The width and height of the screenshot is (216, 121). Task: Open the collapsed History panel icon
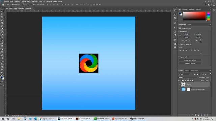pyautogui.click(x=175, y=10)
